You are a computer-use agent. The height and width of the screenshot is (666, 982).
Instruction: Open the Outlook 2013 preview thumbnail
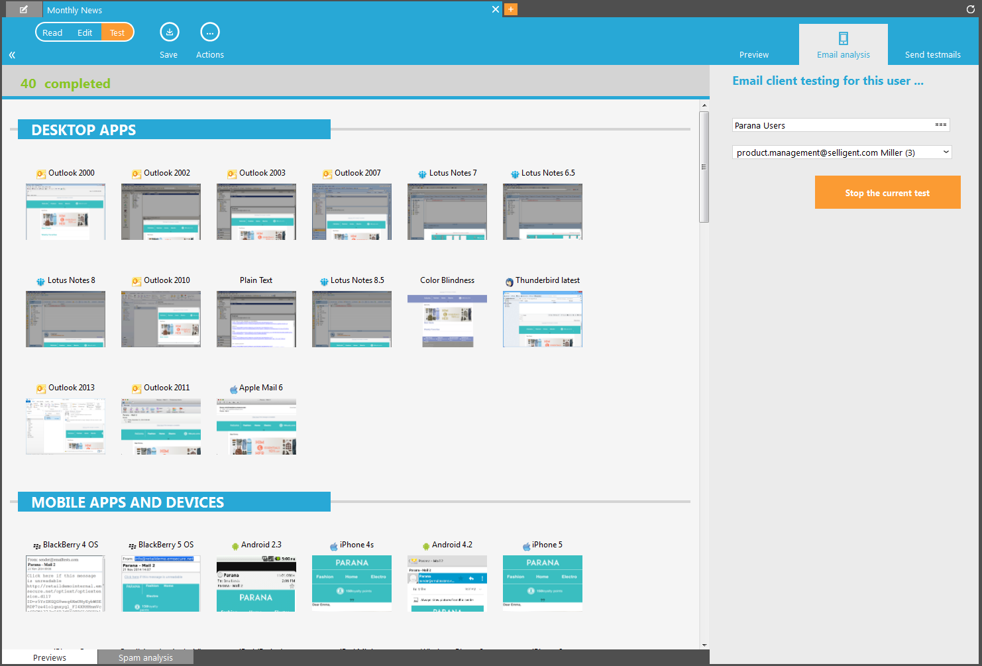66,426
